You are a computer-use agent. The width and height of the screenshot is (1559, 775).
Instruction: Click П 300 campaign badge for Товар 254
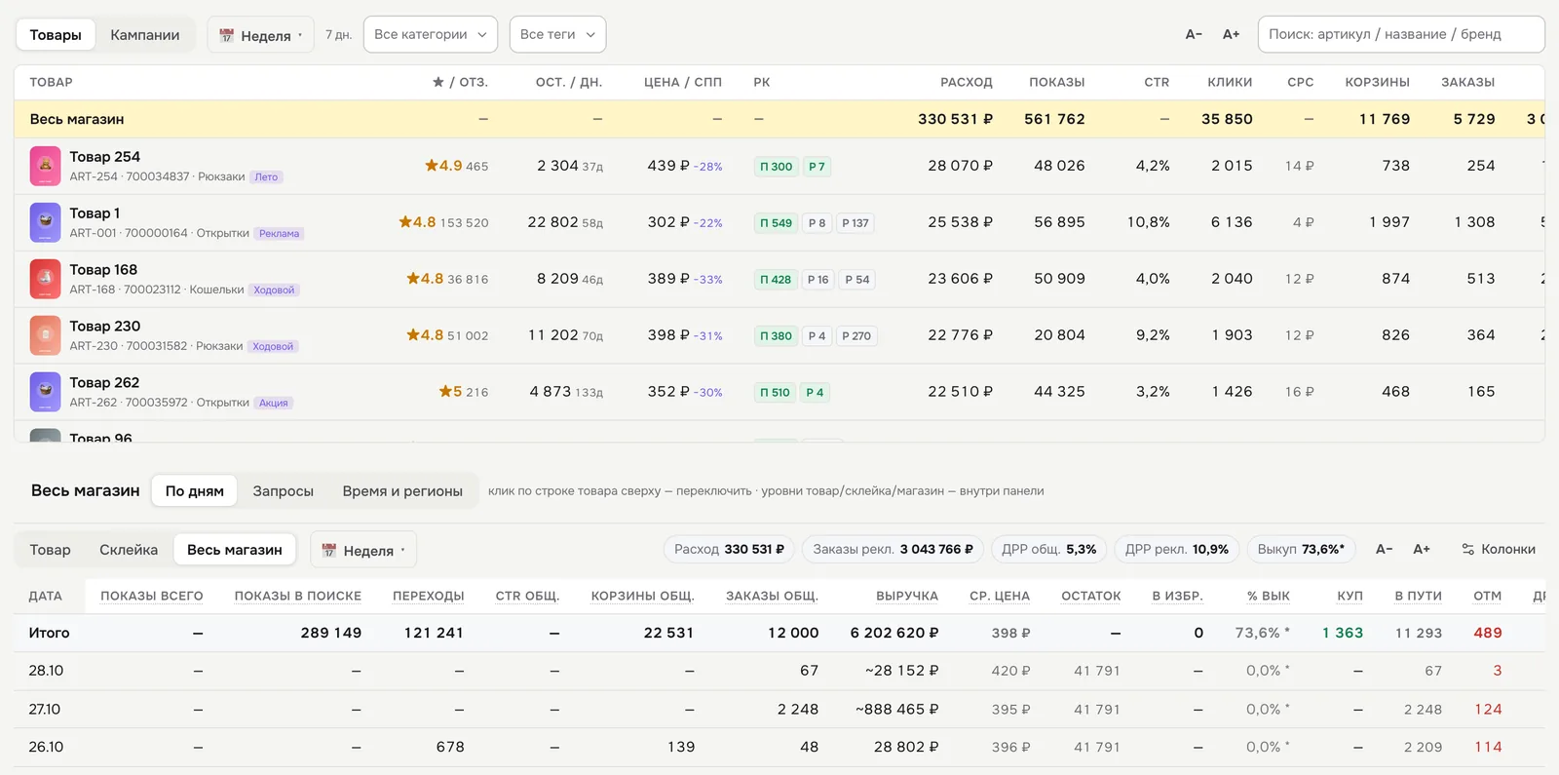coord(777,167)
